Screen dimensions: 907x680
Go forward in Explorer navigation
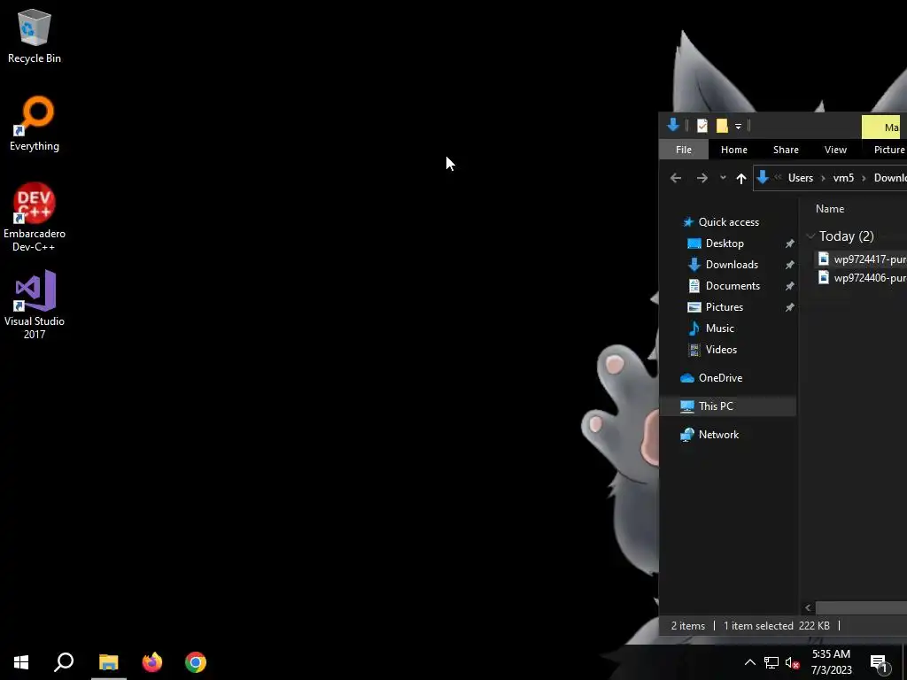(x=702, y=178)
